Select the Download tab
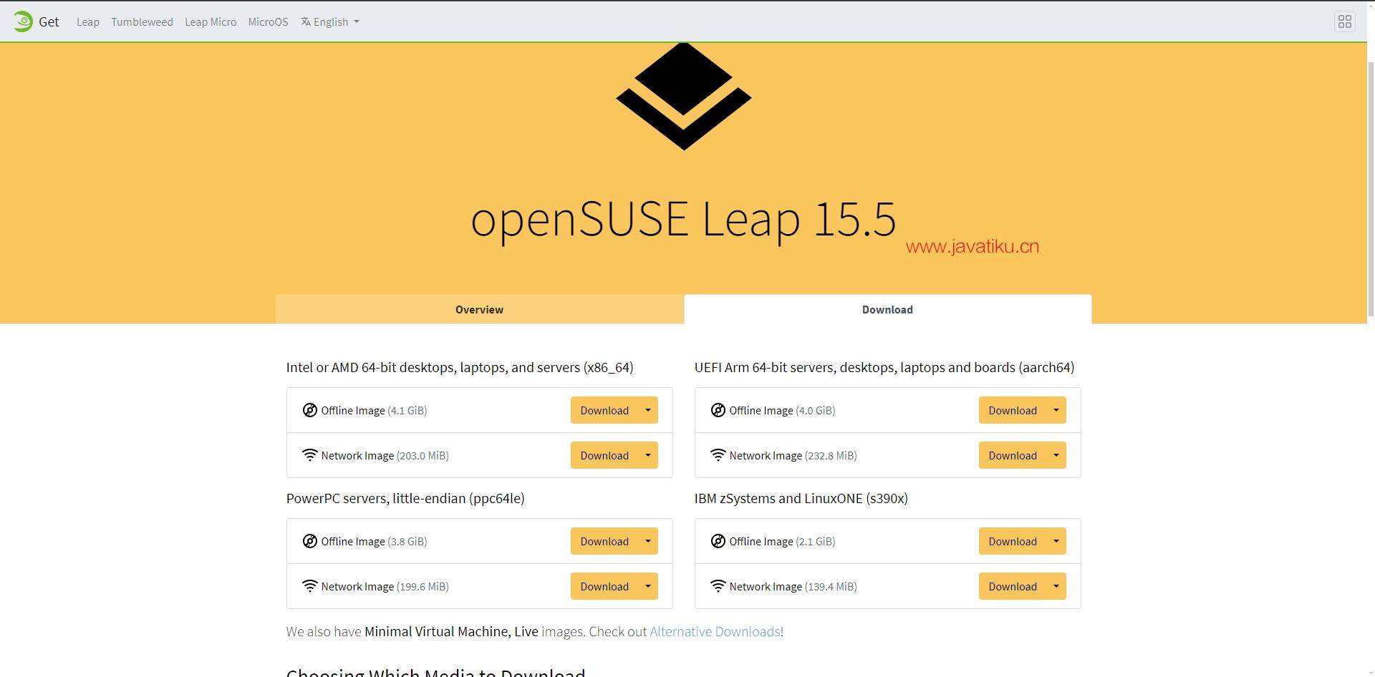Screen dimensions: 1375x677 tap(887, 309)
